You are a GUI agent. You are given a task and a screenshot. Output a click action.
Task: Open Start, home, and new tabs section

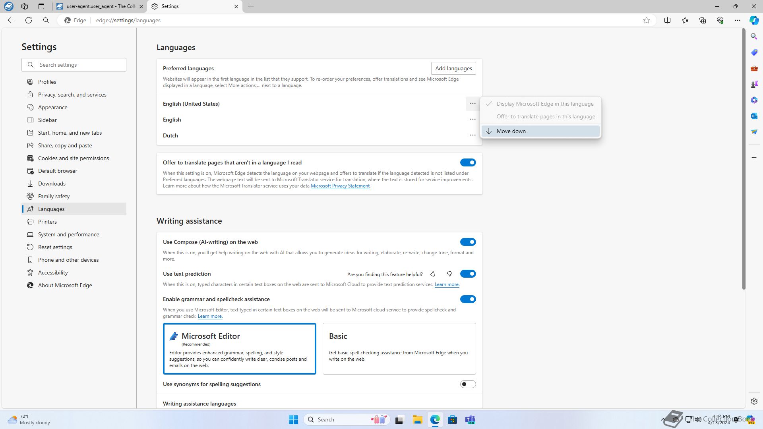point(74,133)
